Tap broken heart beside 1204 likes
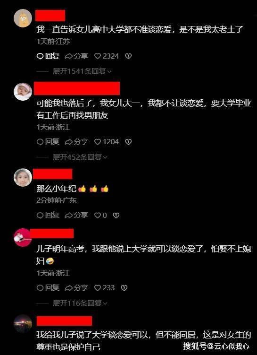This screenshot has height=355, width=257. (x=128, y=142)
